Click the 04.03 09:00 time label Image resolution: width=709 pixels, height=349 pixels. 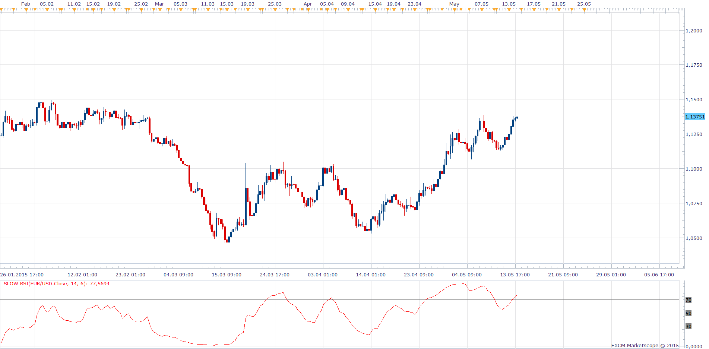[178, 275]
